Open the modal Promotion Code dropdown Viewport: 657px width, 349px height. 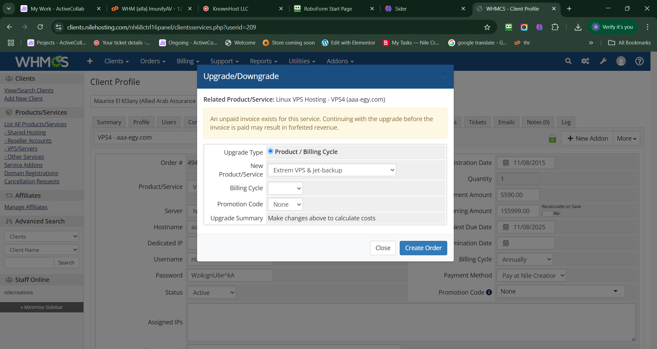click(x=285, y=204)
